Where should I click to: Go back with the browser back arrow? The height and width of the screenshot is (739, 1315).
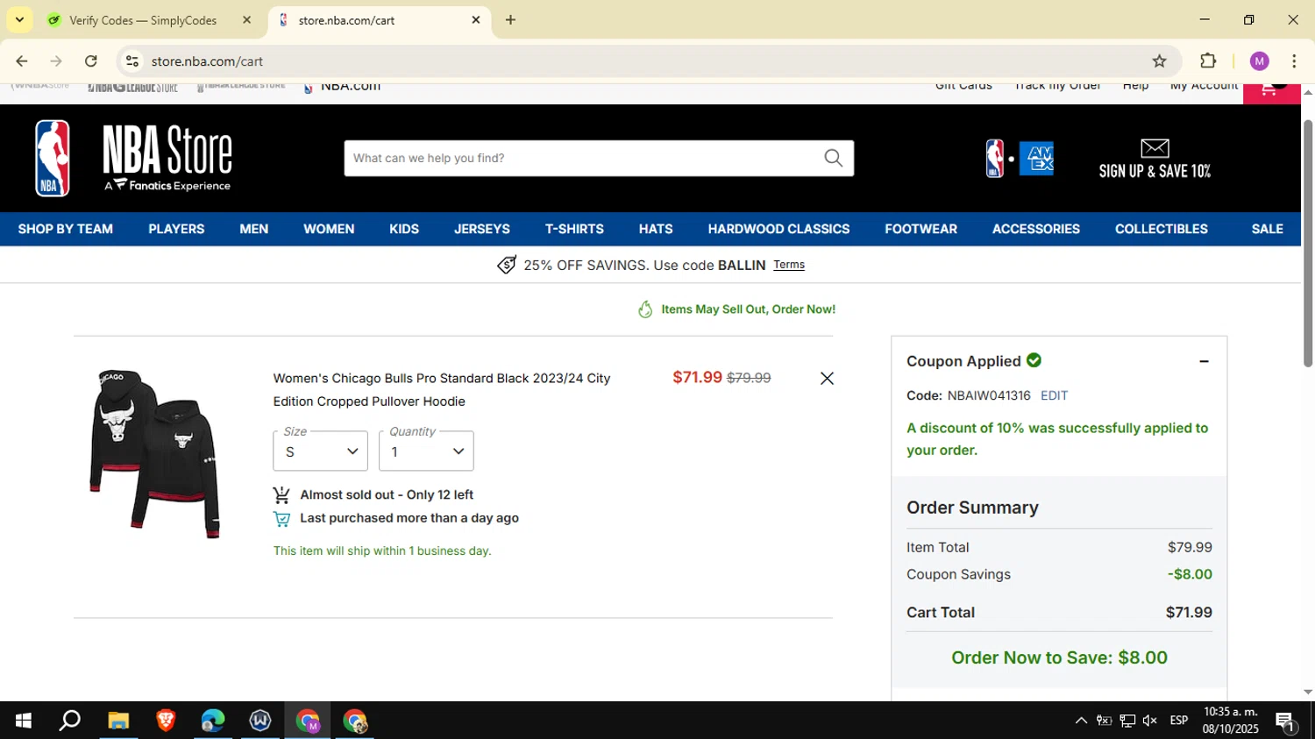[x=22, y=61]
